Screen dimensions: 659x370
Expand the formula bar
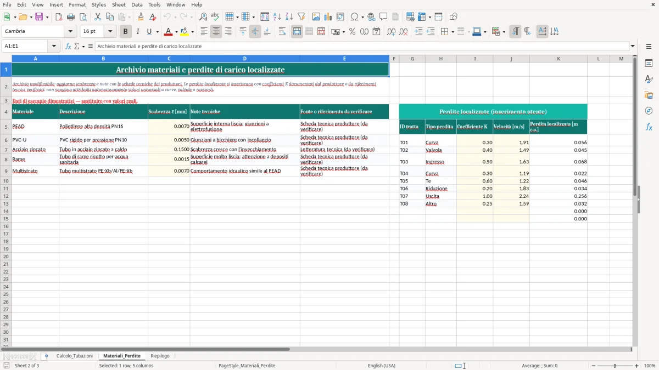tap(633, 46)
